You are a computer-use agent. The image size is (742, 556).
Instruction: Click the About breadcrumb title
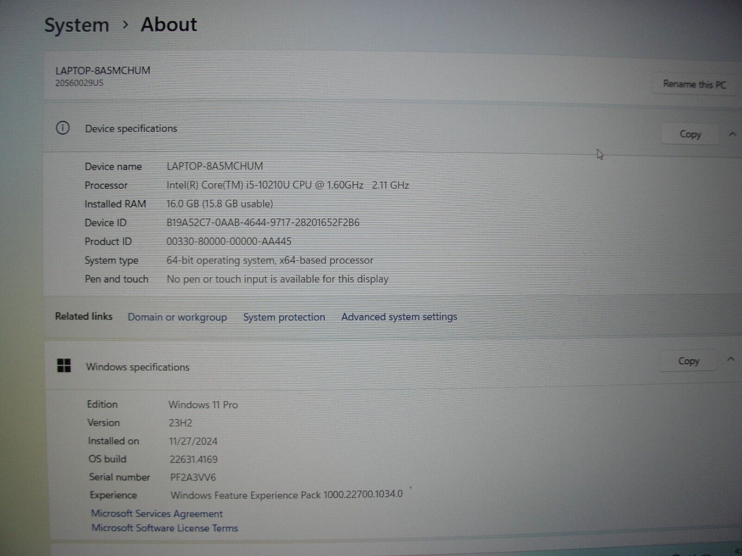point(169,24)
